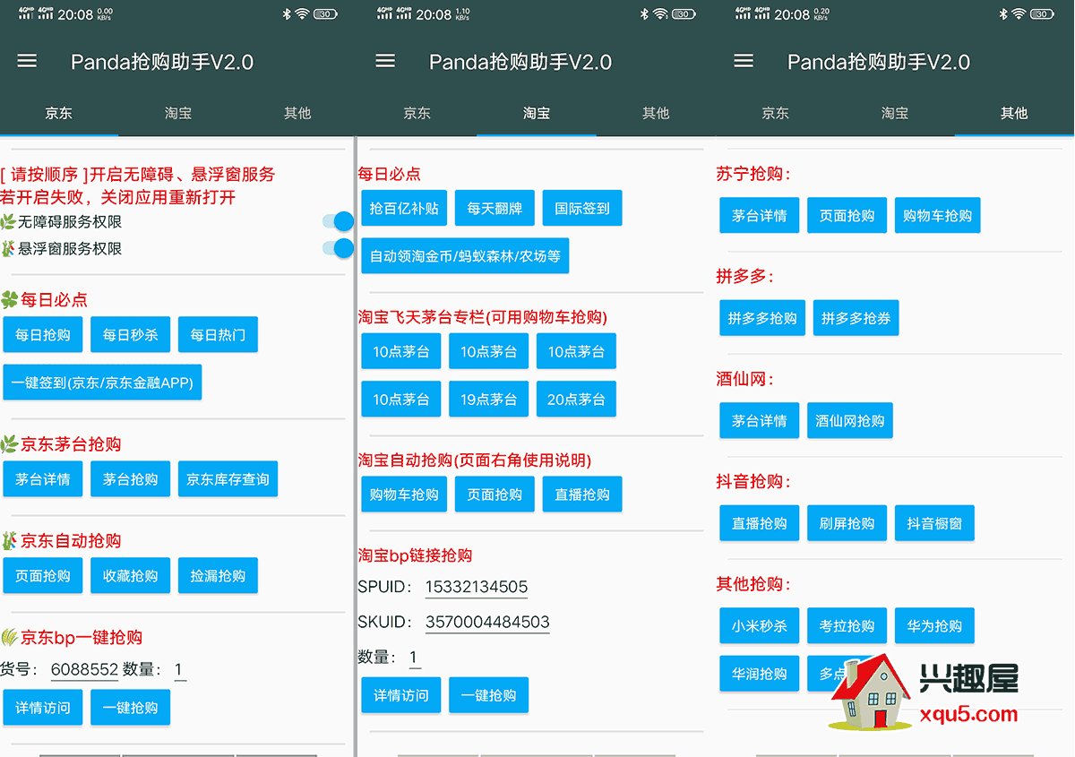Tap the 捡漏抢购 button
The image size is (1075, 757).
pos(218,576)
